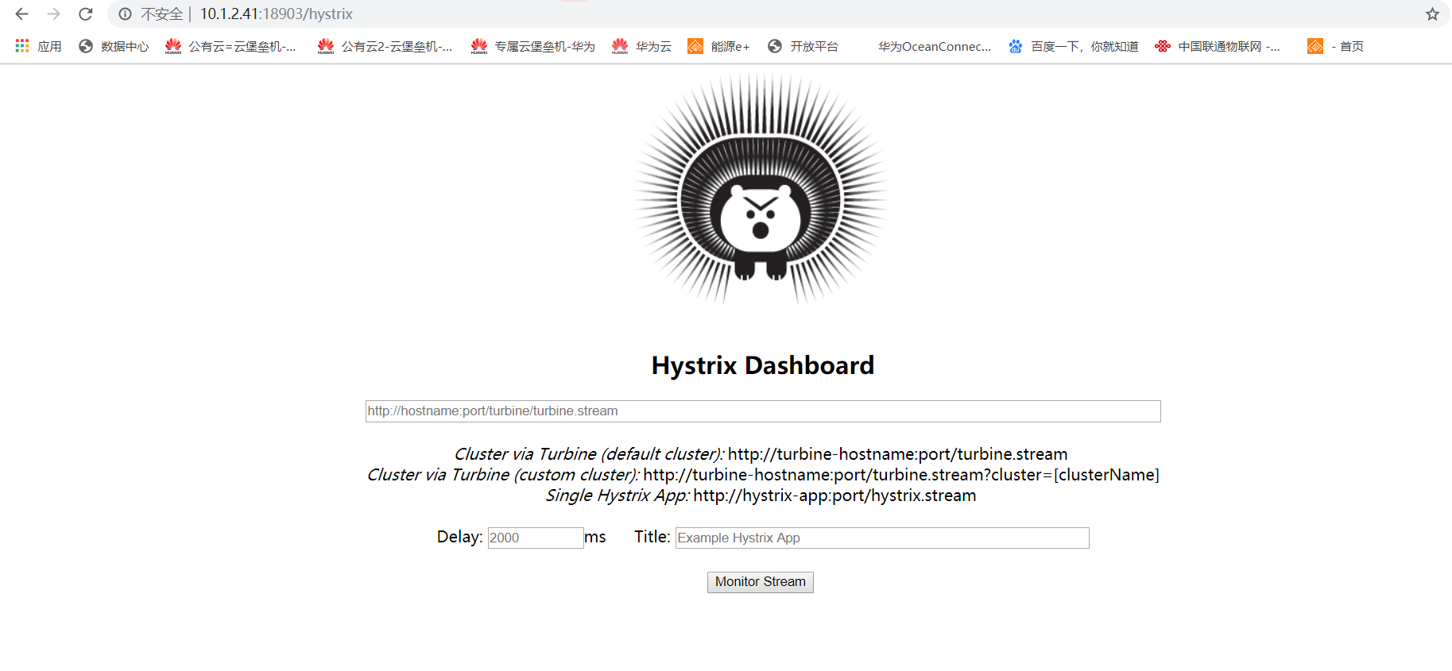The height and width of the screenshot is (671, 1452).
Task: Open the 应用 apps grid shortcut
Action: pyautogui.click(x=38, y=46)
